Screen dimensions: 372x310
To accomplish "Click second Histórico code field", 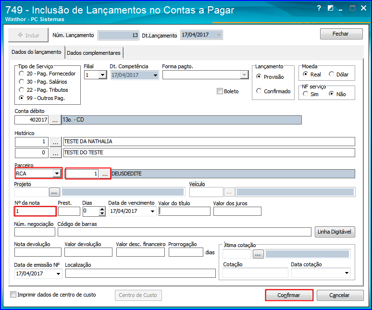I will [32, 153].
